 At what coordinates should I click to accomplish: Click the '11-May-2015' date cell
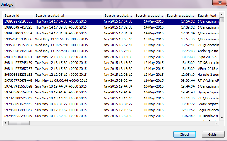(154, 80)
